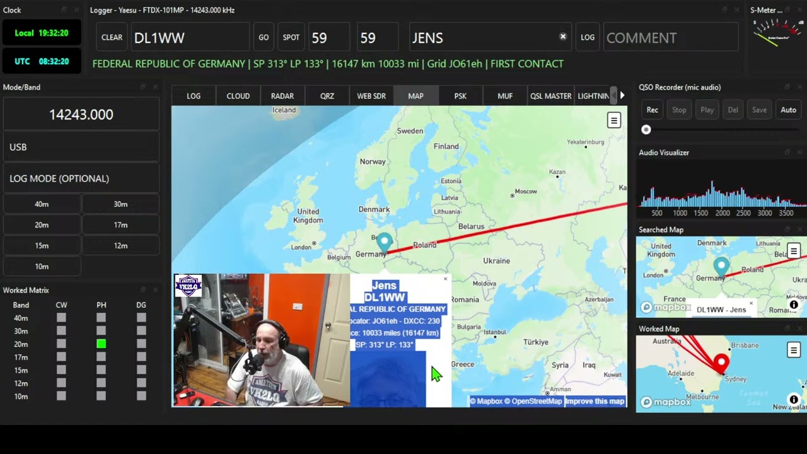The height and width of the screenshot is (454, 807).
Task: Float the Audio Visualizer panel
Action: click(x=787, y=153)
